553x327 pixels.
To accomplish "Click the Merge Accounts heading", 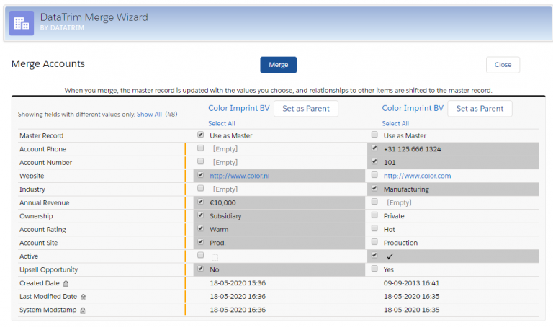I will click(48, 64).
